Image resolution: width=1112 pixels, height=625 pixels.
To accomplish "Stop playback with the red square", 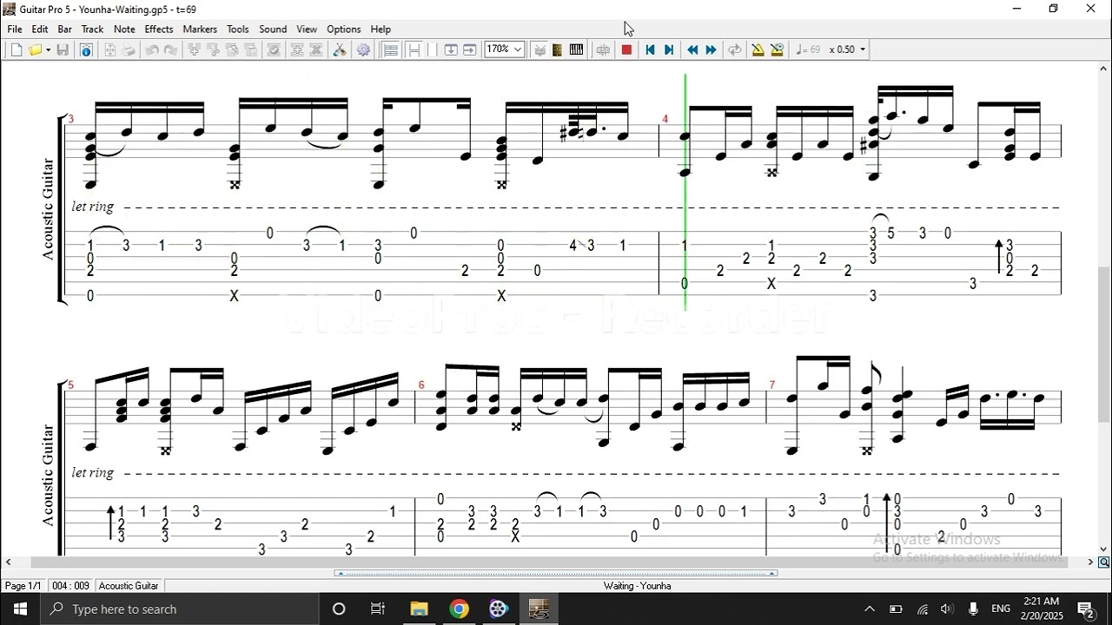I will (626, 50).
